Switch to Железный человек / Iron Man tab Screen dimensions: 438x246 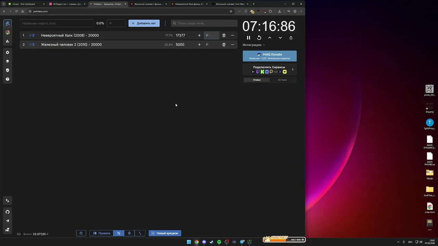(230, 4)
